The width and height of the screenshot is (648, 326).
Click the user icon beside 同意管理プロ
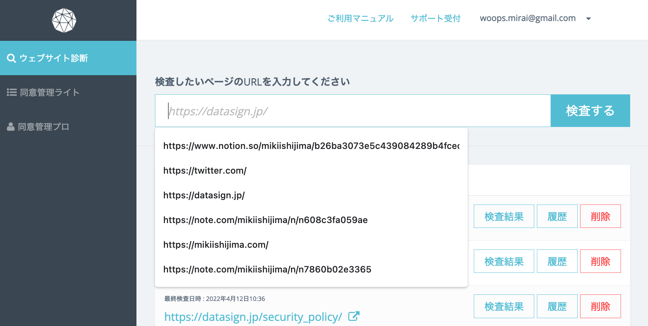click(x=11, y=127)
